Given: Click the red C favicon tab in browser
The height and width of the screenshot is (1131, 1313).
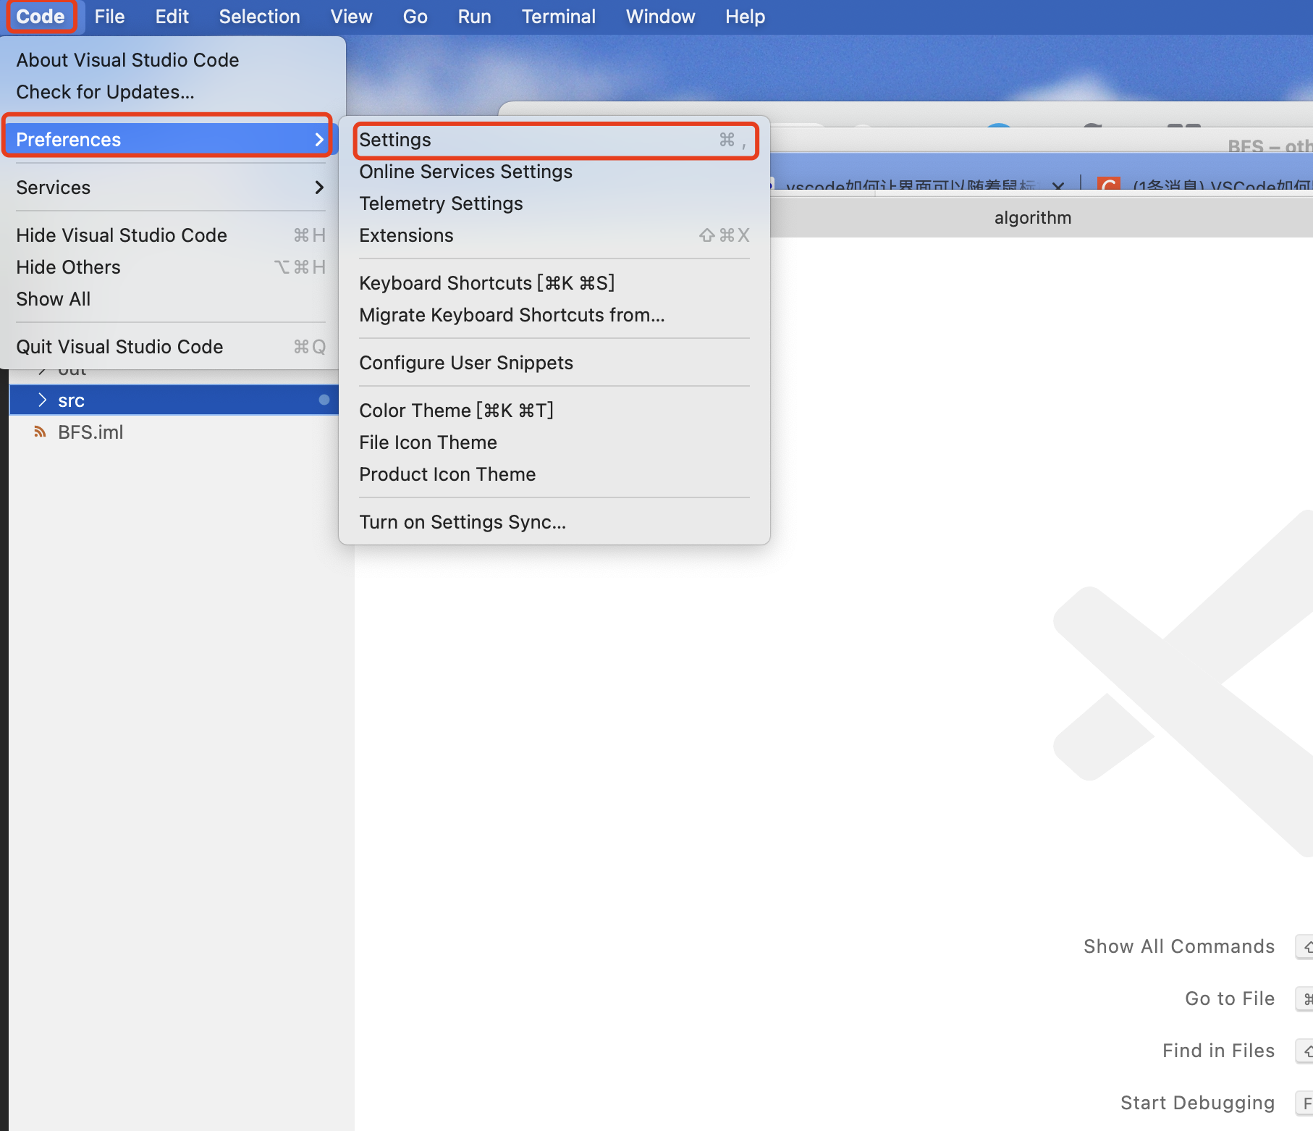Looking at the screenshot, I should coord(1108,184).
